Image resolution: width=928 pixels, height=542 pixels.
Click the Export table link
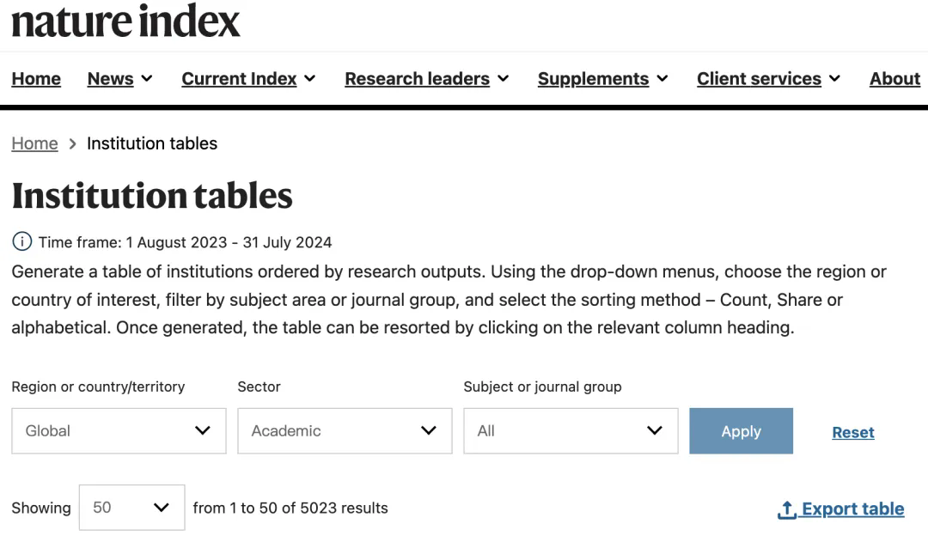[x=852, y=509]
